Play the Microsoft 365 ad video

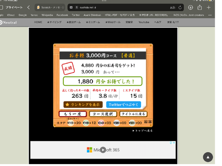103,150
